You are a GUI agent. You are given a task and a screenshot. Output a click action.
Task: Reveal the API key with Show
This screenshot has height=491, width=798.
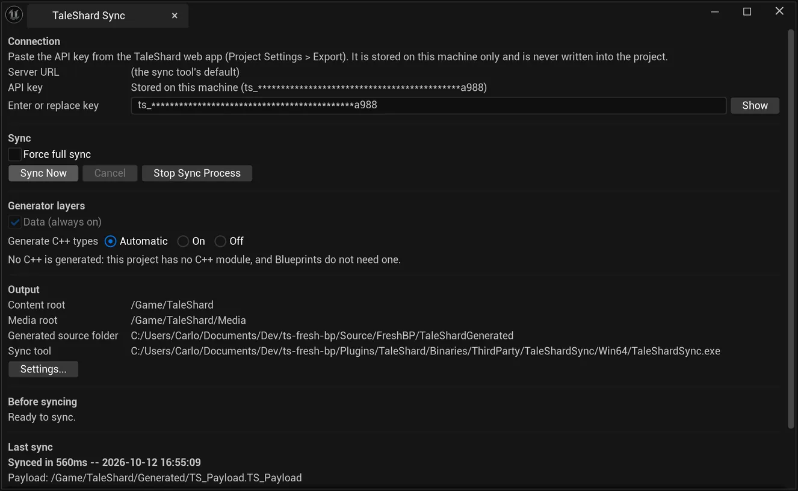point(755,105)
